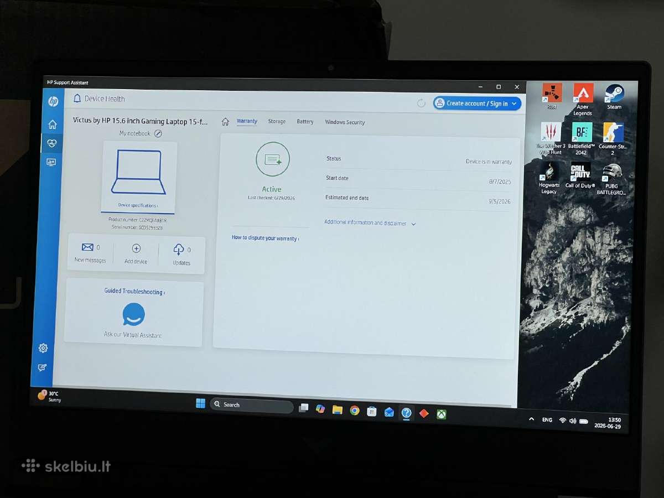This screenshot has height=498, width=664.
Task: Check Updates cloud icon
Action: [x=179, y=250]
